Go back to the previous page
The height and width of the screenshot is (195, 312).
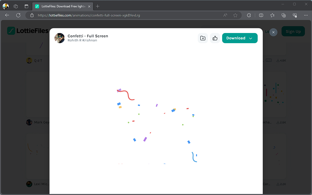point(7,15)
